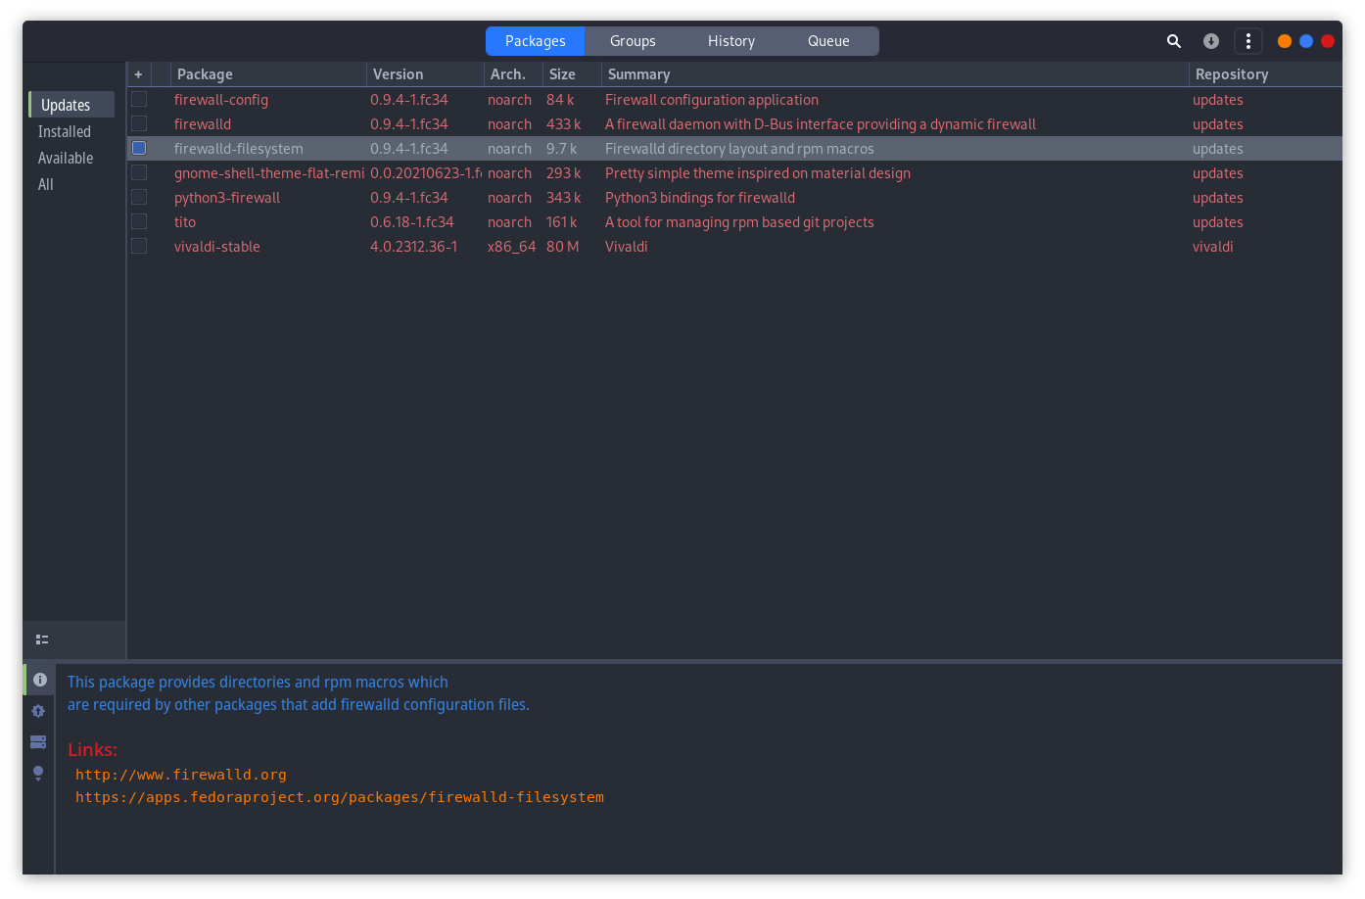Select all packages via + column header
The height and width of the screenshot is (899, 1365).
click(139, 74)
